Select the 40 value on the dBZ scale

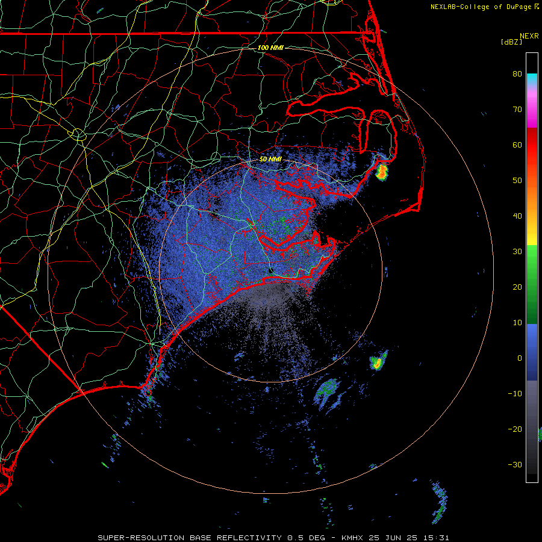[x=517, y=216]
